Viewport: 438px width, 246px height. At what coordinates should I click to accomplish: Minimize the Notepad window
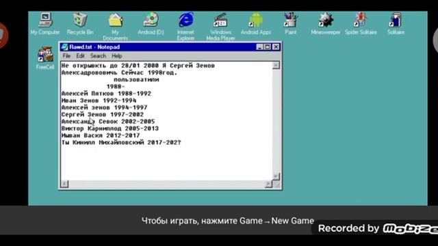(x=260, y=47)
